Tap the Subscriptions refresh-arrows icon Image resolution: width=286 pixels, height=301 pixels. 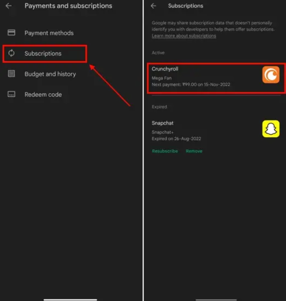pos(11,53)
